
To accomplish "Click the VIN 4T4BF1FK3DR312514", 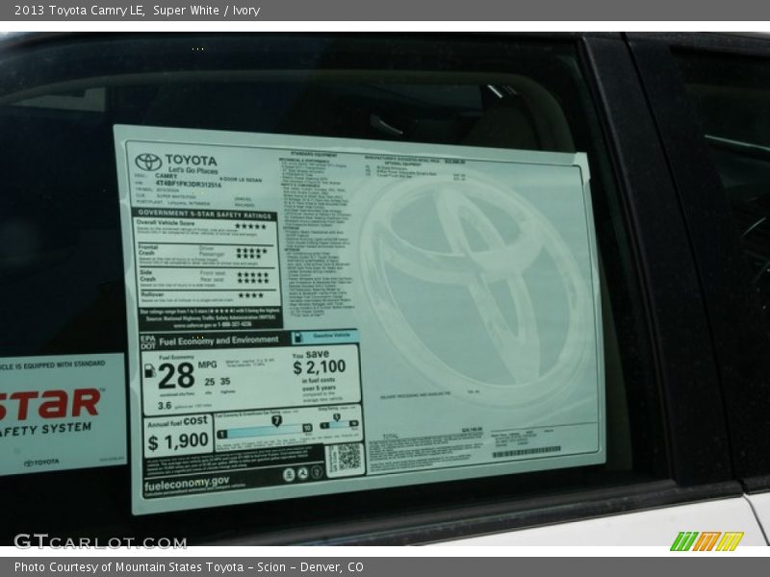I will coord(189,184).
